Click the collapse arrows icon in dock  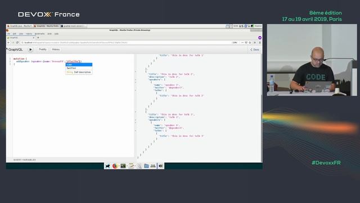click(161, 166)
